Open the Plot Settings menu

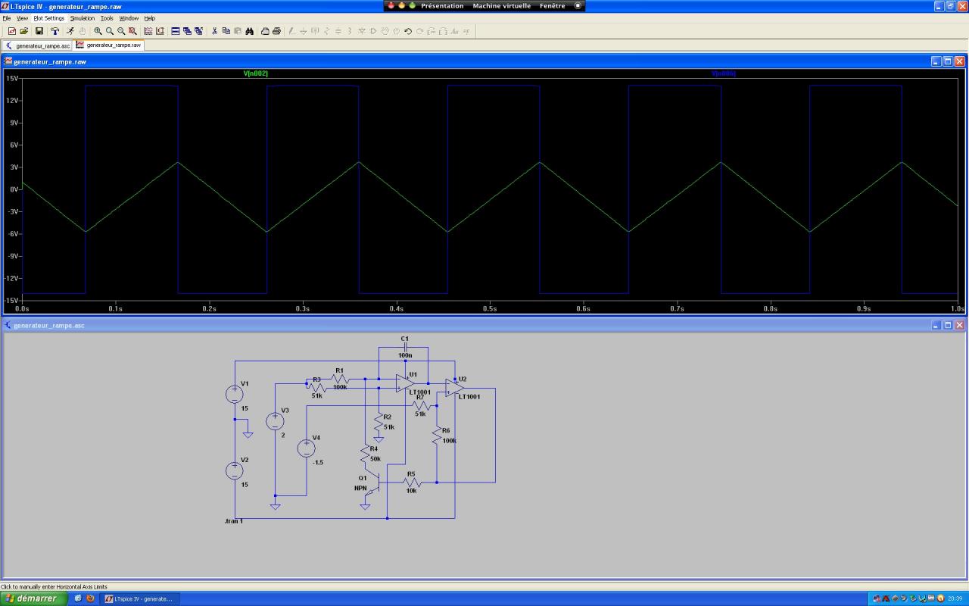pyautogui.click(x=48, y=18)
